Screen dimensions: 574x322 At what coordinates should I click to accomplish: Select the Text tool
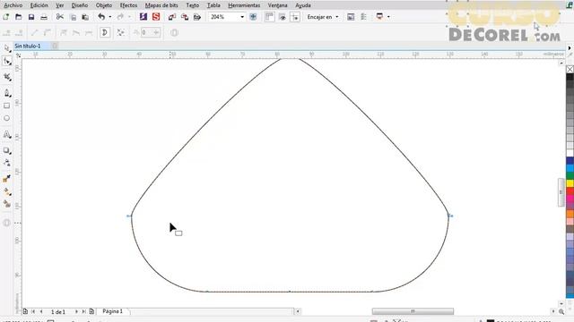pyautogui.click(x=6, y=134)
